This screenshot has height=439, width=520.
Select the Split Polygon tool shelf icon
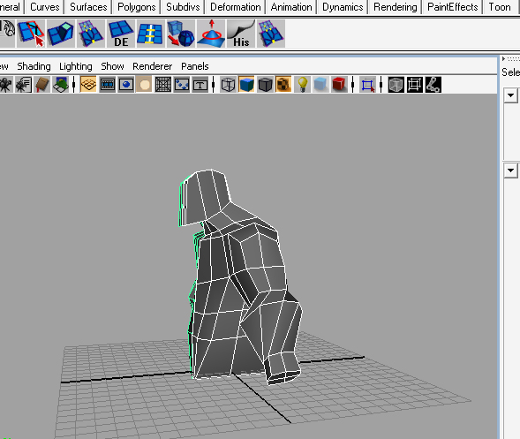coord(31,34)
